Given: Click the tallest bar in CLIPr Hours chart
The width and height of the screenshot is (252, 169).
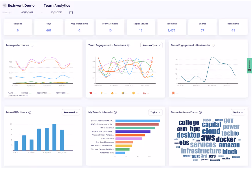Looking at the screenshot, I should coord(54,137).
